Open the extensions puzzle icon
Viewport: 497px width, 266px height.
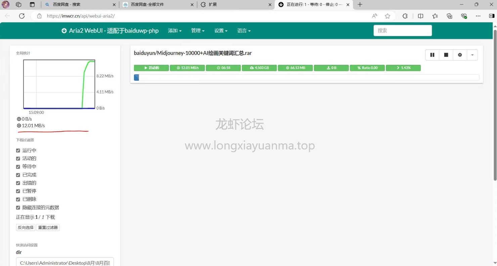pyautogui.click(x=405, y=16)
